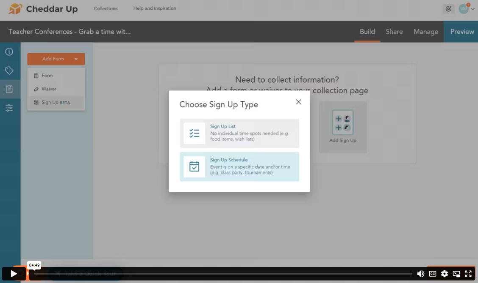This screenshot has height=283, width=478.
Task: Click the Cheddar Up logo icon
Action: pos(15,9)
